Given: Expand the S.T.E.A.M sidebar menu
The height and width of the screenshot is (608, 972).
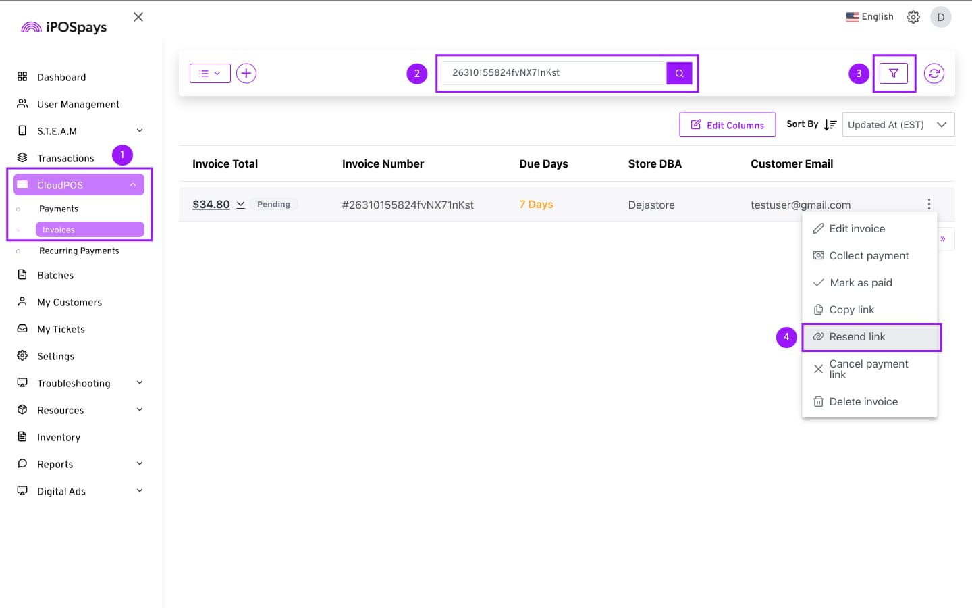Looking at the screenshot, I should [x=139, y=131].
